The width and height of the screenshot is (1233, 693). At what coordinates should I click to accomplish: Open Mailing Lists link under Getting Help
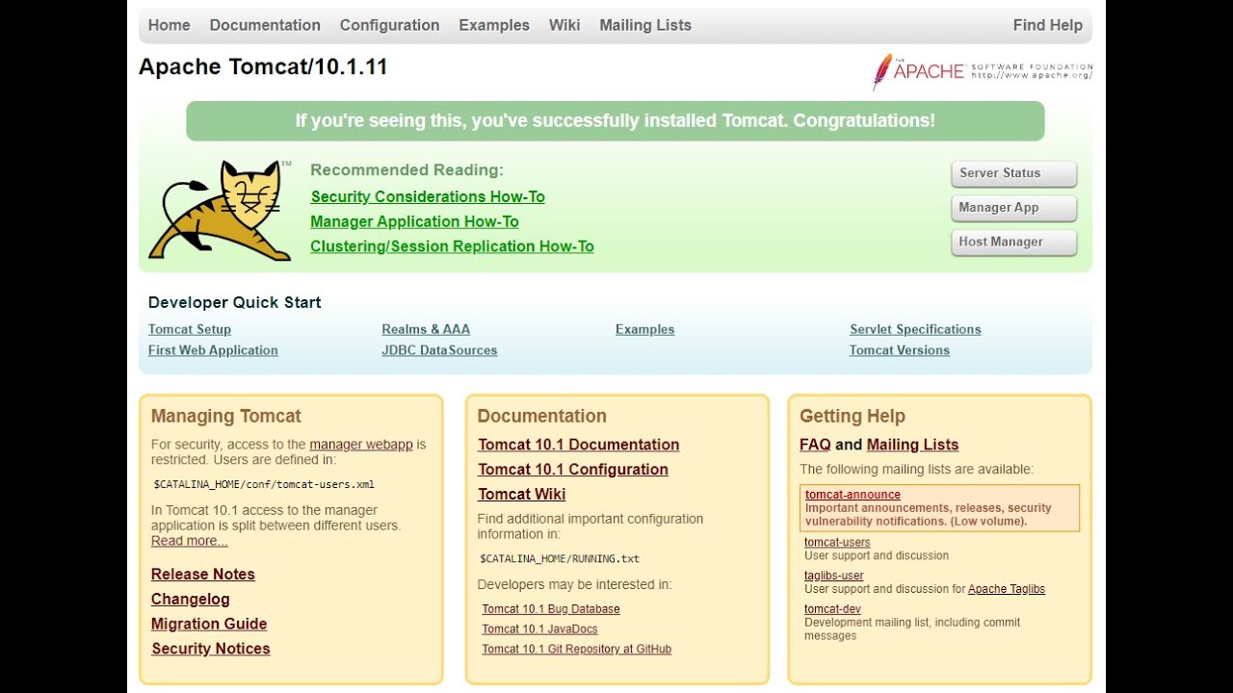point(912,445)
